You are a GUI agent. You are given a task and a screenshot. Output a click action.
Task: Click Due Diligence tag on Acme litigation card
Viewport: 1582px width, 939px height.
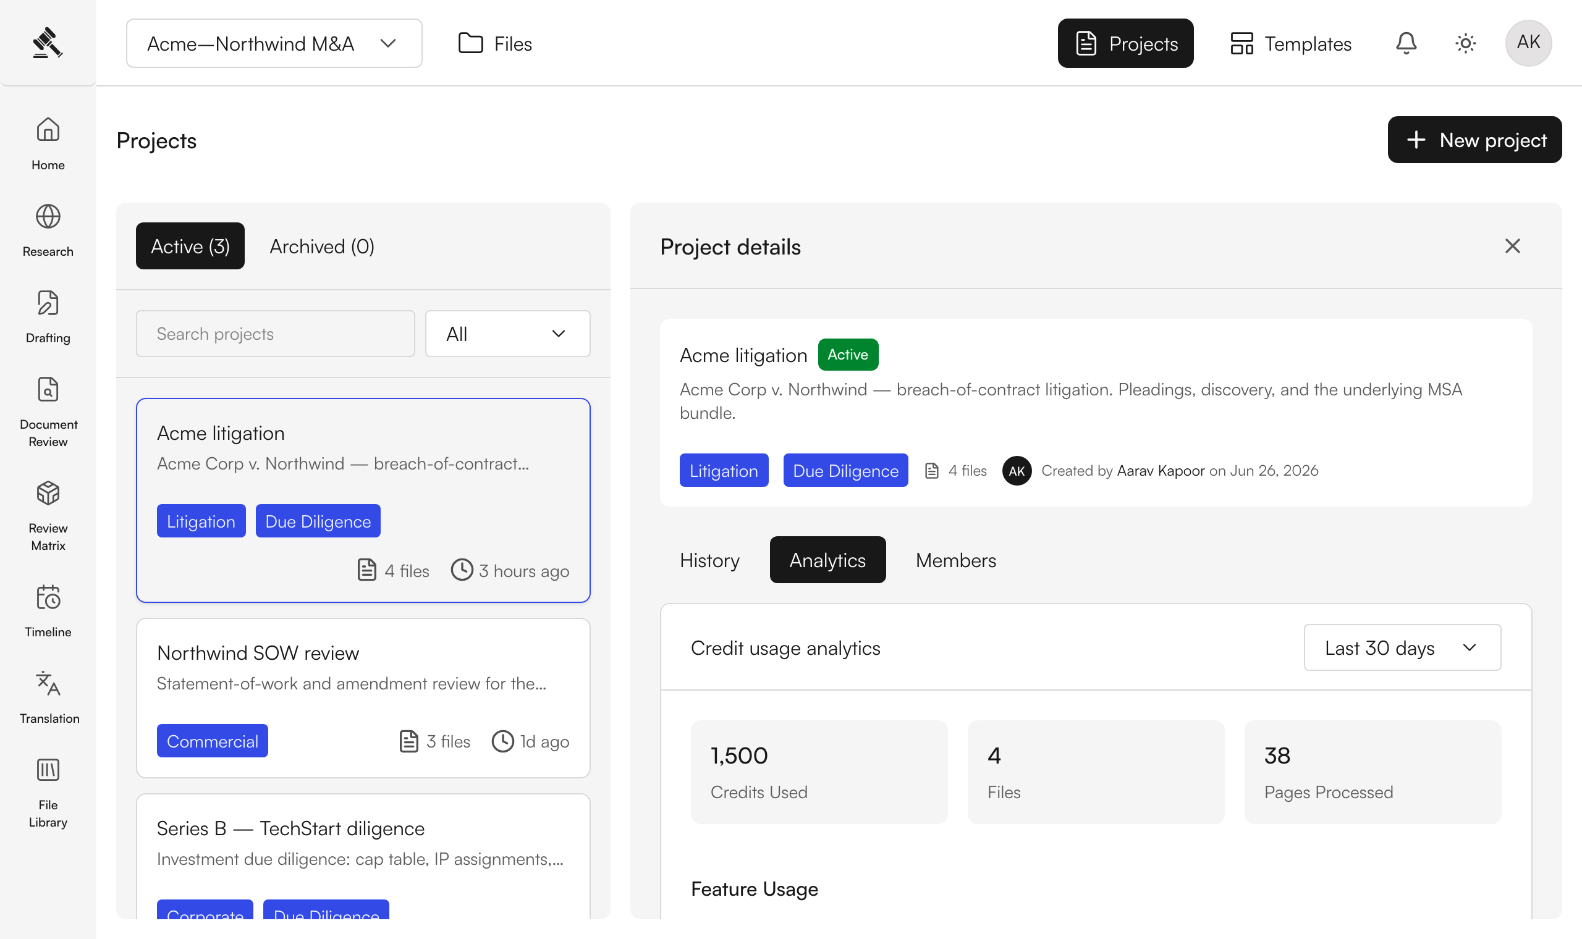[318, 521]
